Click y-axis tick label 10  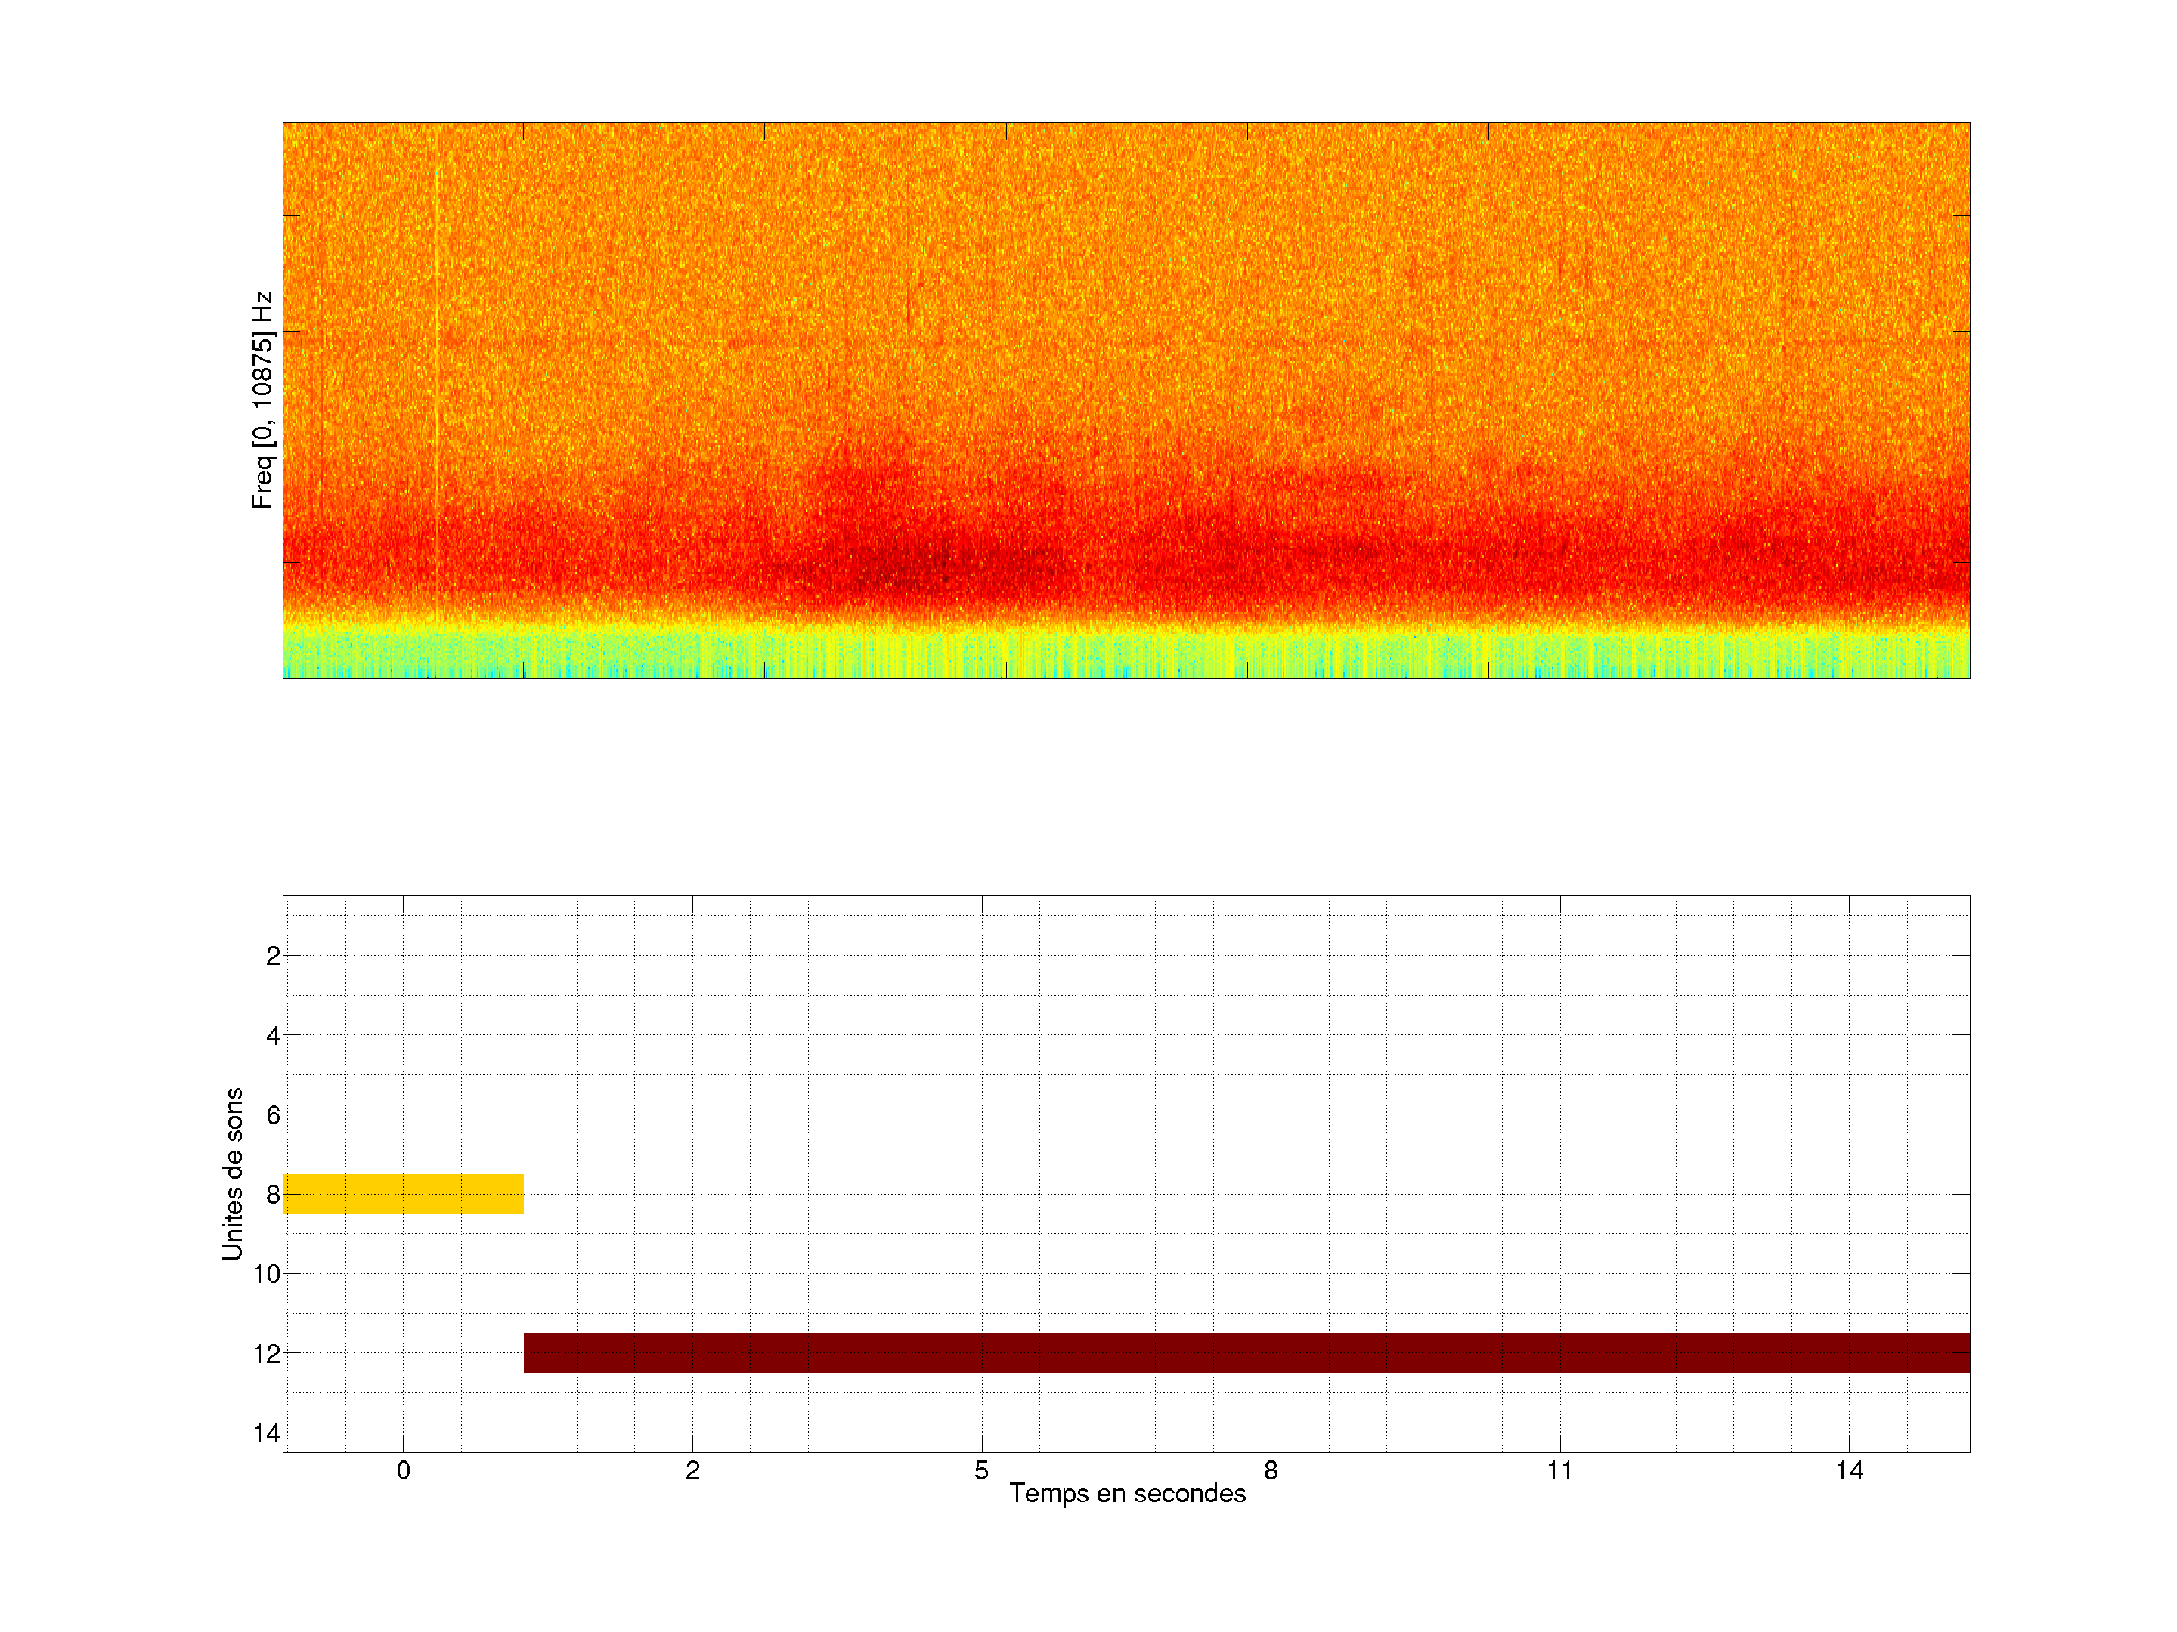point(267,1274)
